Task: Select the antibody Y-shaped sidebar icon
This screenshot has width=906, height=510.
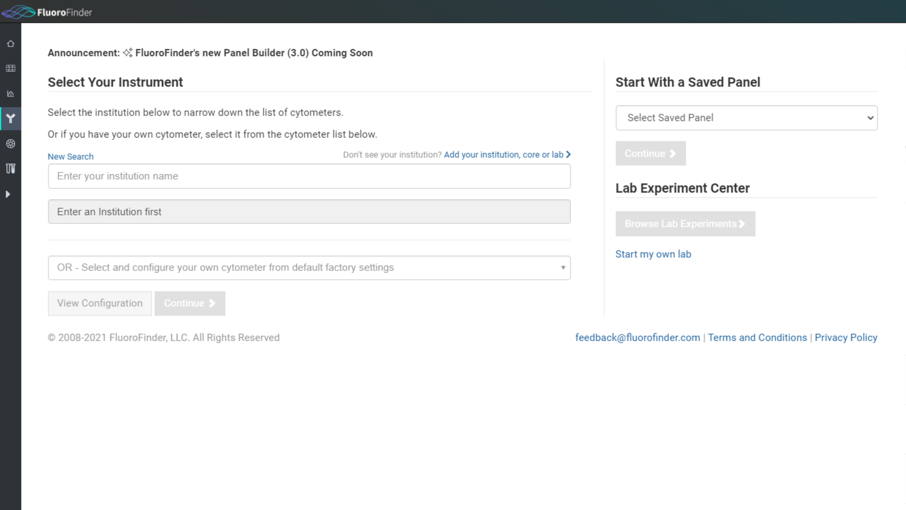Action: (11, 119)
